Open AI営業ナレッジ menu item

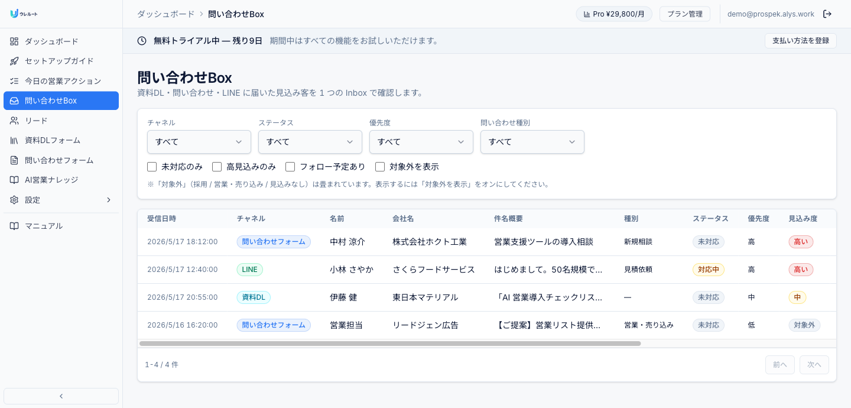[x=61, y=180]
